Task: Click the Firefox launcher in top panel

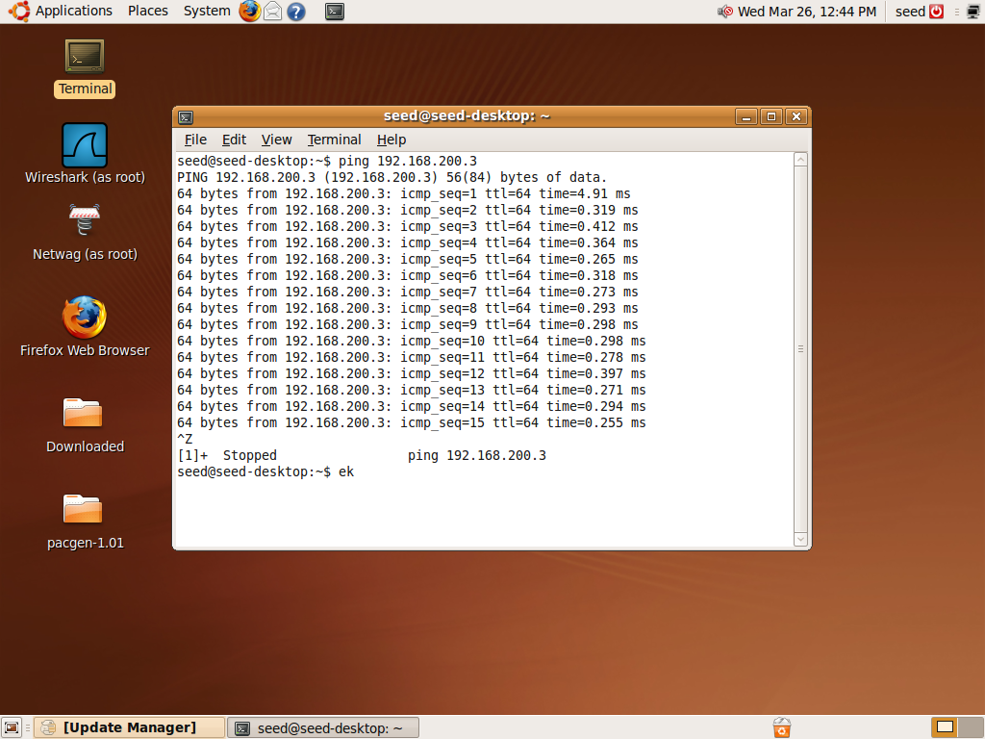Action: [249, 12]
